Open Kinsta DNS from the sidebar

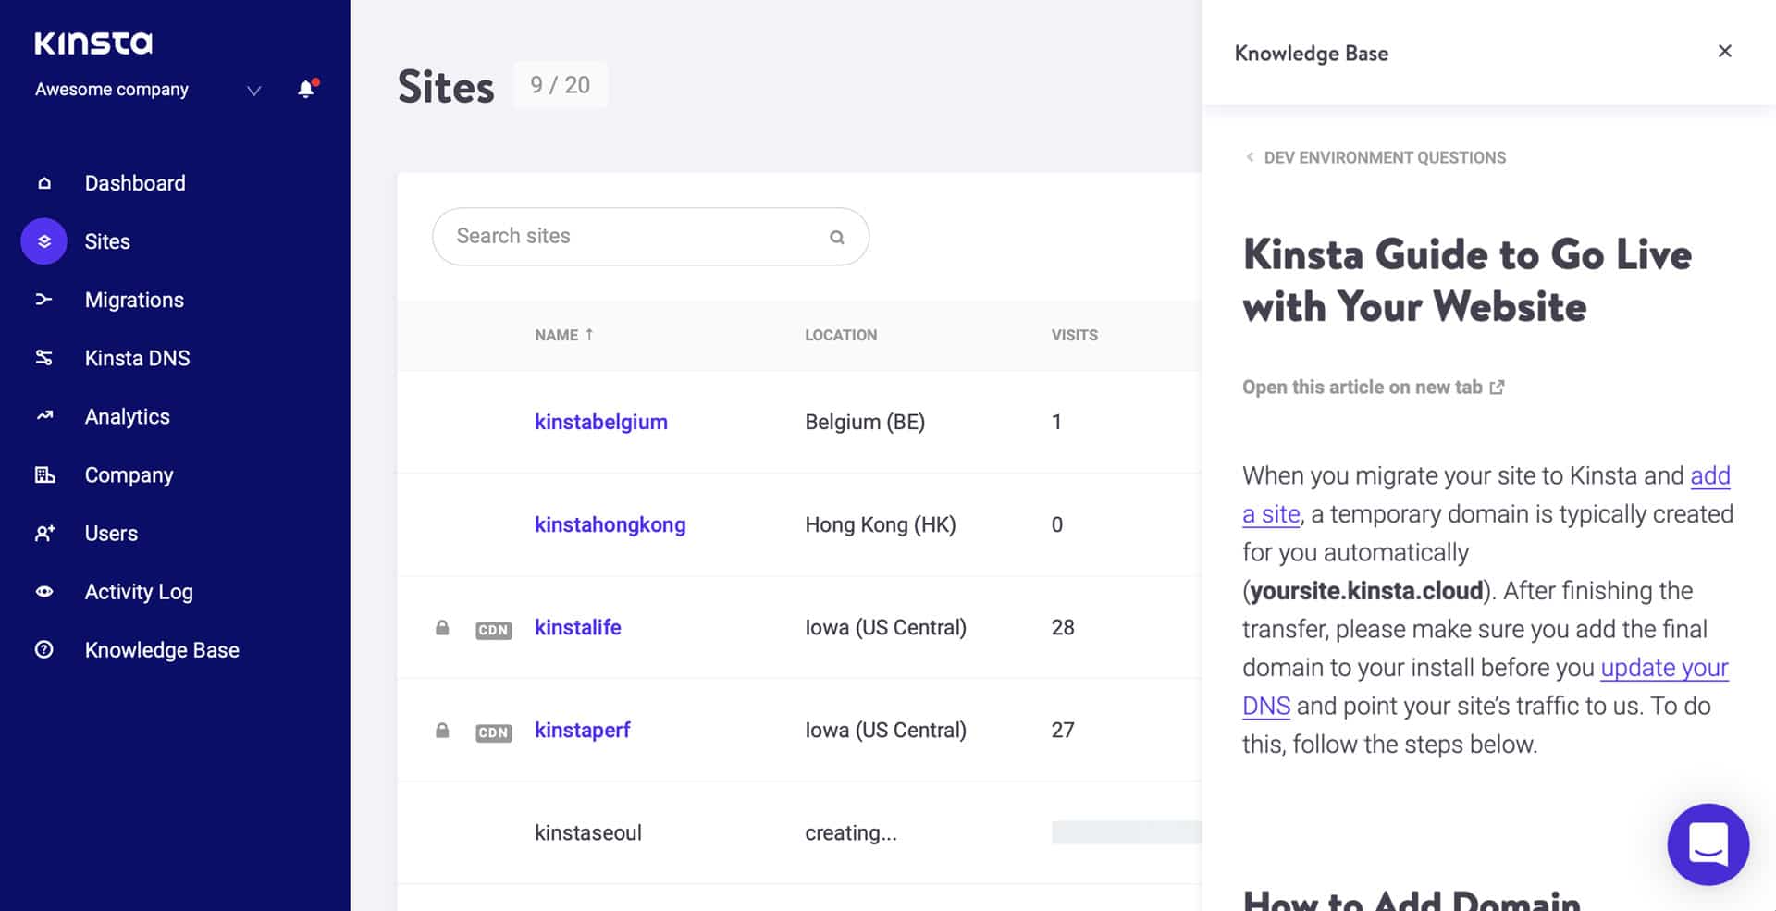43,358
